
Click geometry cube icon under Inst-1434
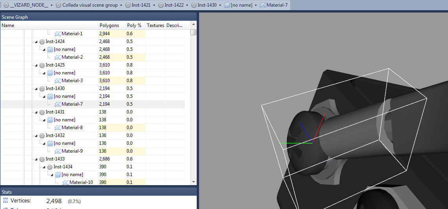58,175
